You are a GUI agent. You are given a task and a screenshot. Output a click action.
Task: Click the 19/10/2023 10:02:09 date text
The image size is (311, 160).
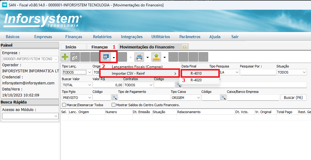(x=21, y=95)
